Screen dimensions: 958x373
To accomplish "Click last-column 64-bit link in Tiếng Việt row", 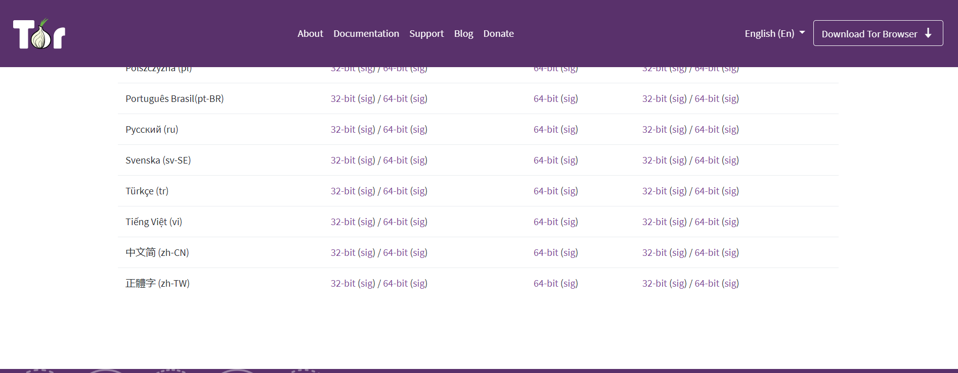I will [707, 222].
